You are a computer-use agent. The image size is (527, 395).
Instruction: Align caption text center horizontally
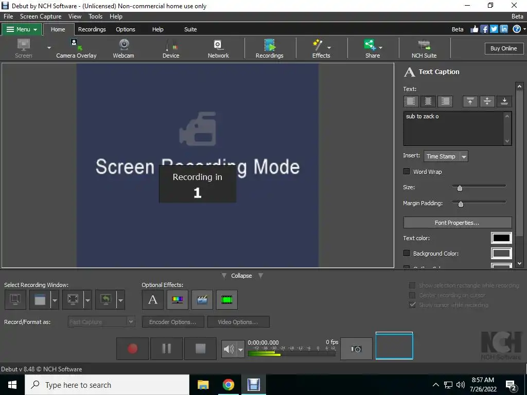pyautogui.click(x=428, y=101)
